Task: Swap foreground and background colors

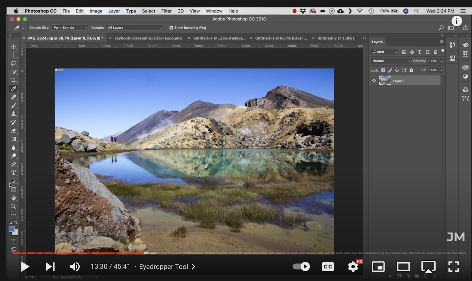Action: pyautogui.click(x=16, y=222)
